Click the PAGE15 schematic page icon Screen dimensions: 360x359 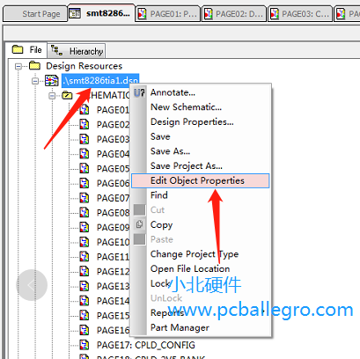84,315
